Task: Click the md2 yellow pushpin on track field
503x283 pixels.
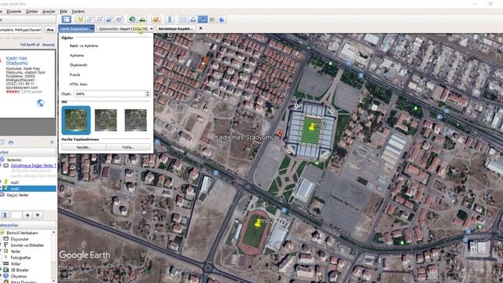Action: [x=258, y=223]
